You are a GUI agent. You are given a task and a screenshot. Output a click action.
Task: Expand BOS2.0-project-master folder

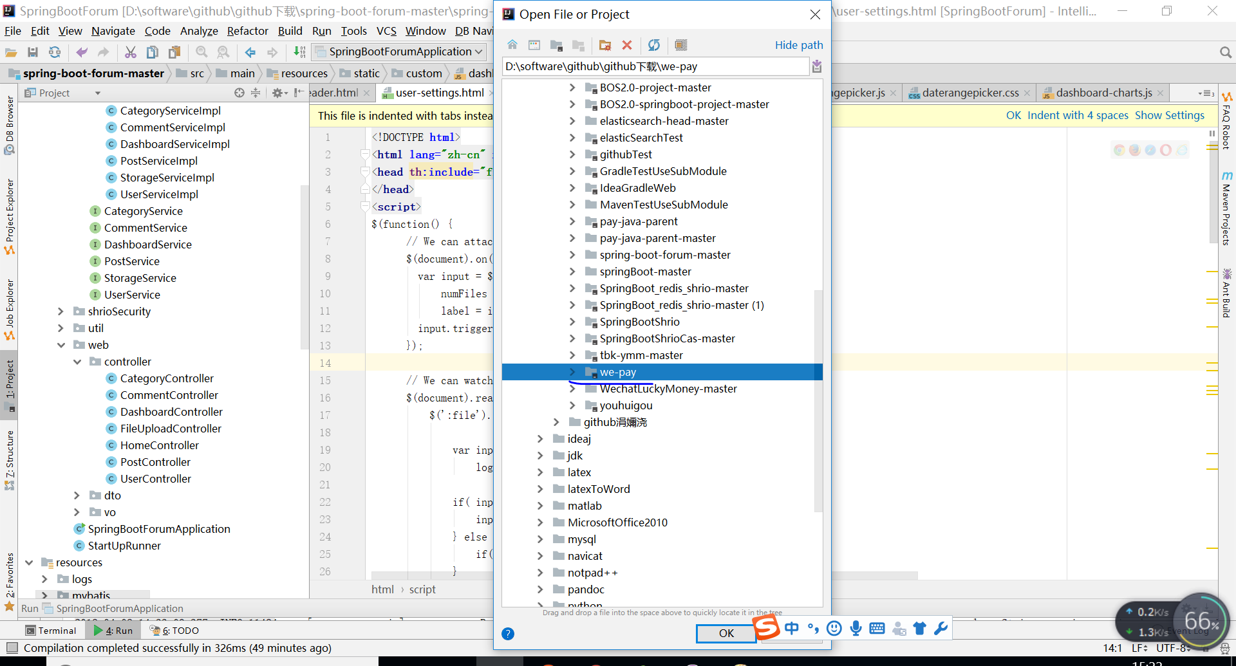tap(572, 88)
